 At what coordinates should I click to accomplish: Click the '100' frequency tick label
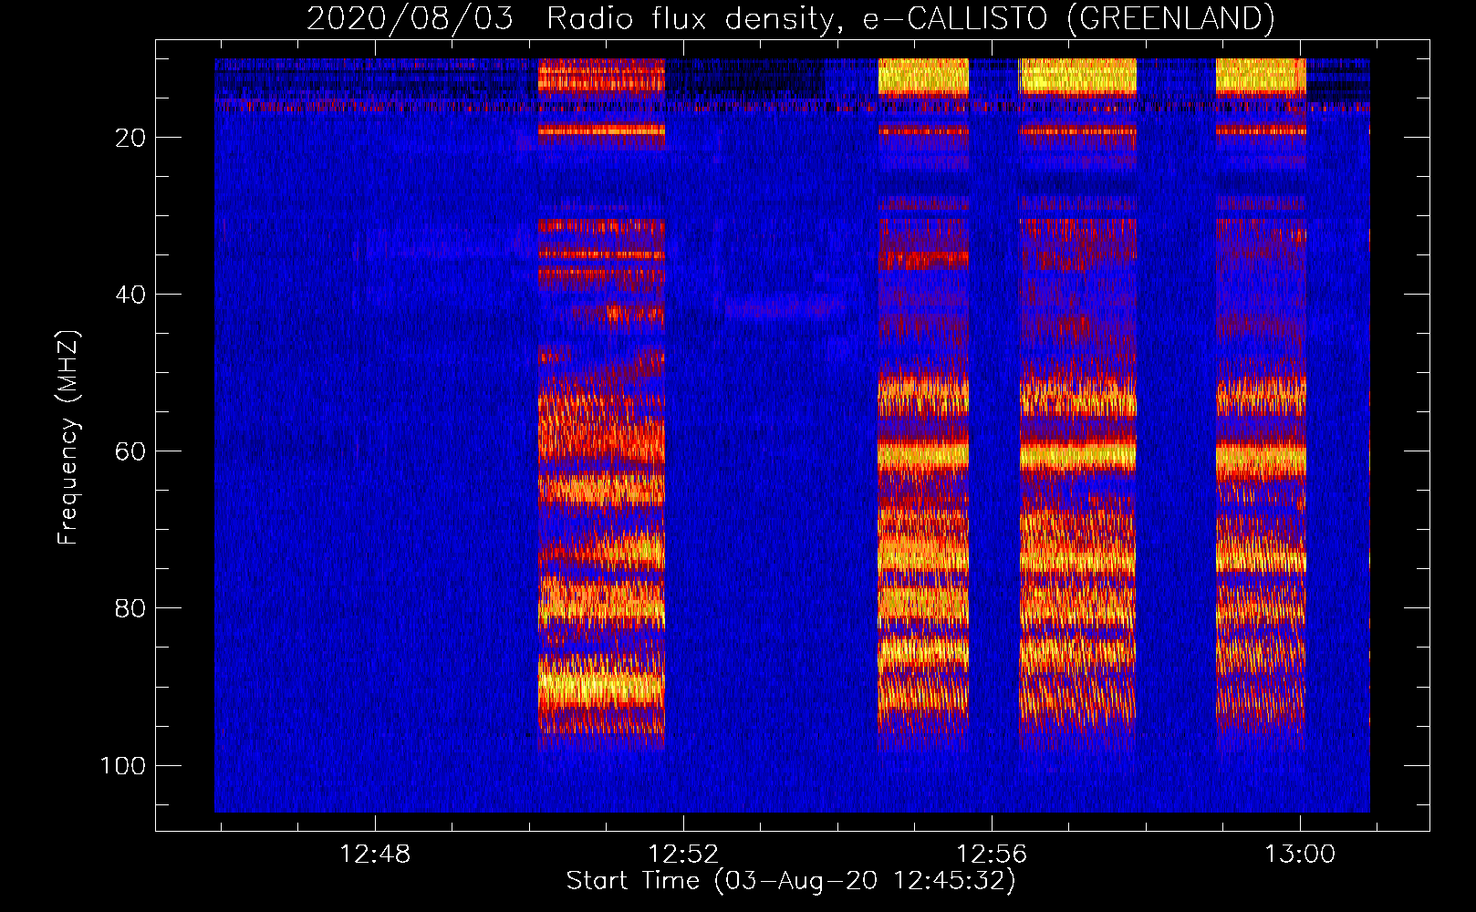click(x=123, y=765)
